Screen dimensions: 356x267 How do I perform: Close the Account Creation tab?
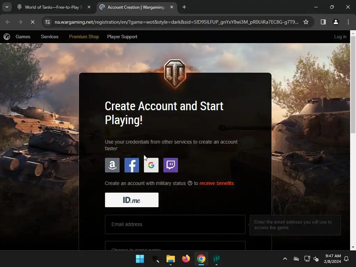click(x=172, y=7)
